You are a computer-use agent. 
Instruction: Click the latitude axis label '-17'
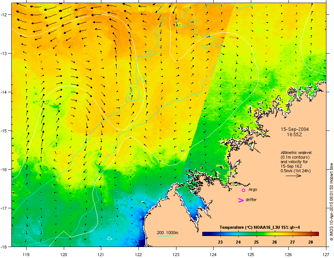(x=4, y=208)
